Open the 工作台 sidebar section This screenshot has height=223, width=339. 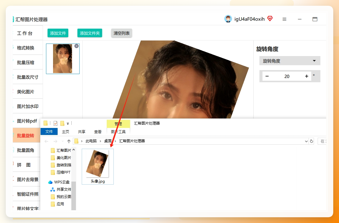[28, 33]
